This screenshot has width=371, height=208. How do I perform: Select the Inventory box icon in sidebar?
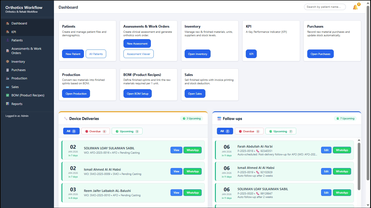tap(8, 62)
